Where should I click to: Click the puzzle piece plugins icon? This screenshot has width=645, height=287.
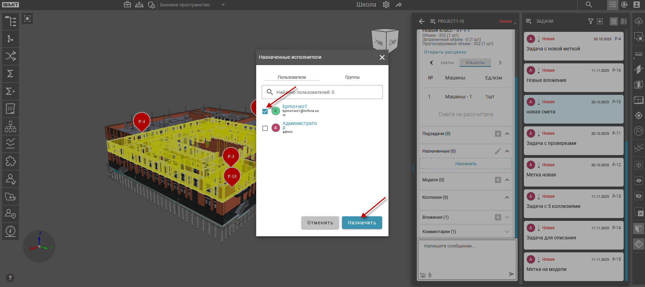click(10, 161)
